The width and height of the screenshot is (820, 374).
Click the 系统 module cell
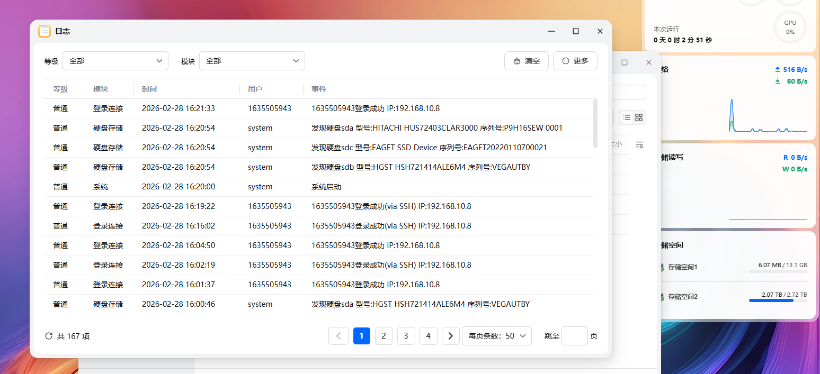pyautogui.click(x=101, y=187)
